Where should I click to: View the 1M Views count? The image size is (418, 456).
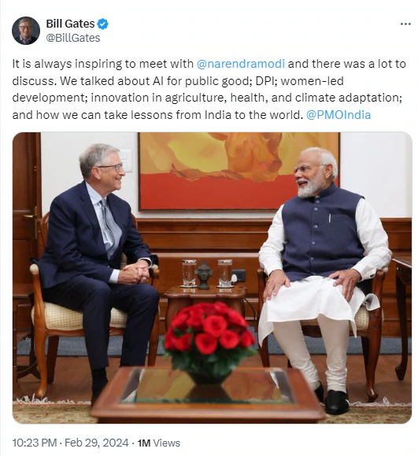pos(159,443)
